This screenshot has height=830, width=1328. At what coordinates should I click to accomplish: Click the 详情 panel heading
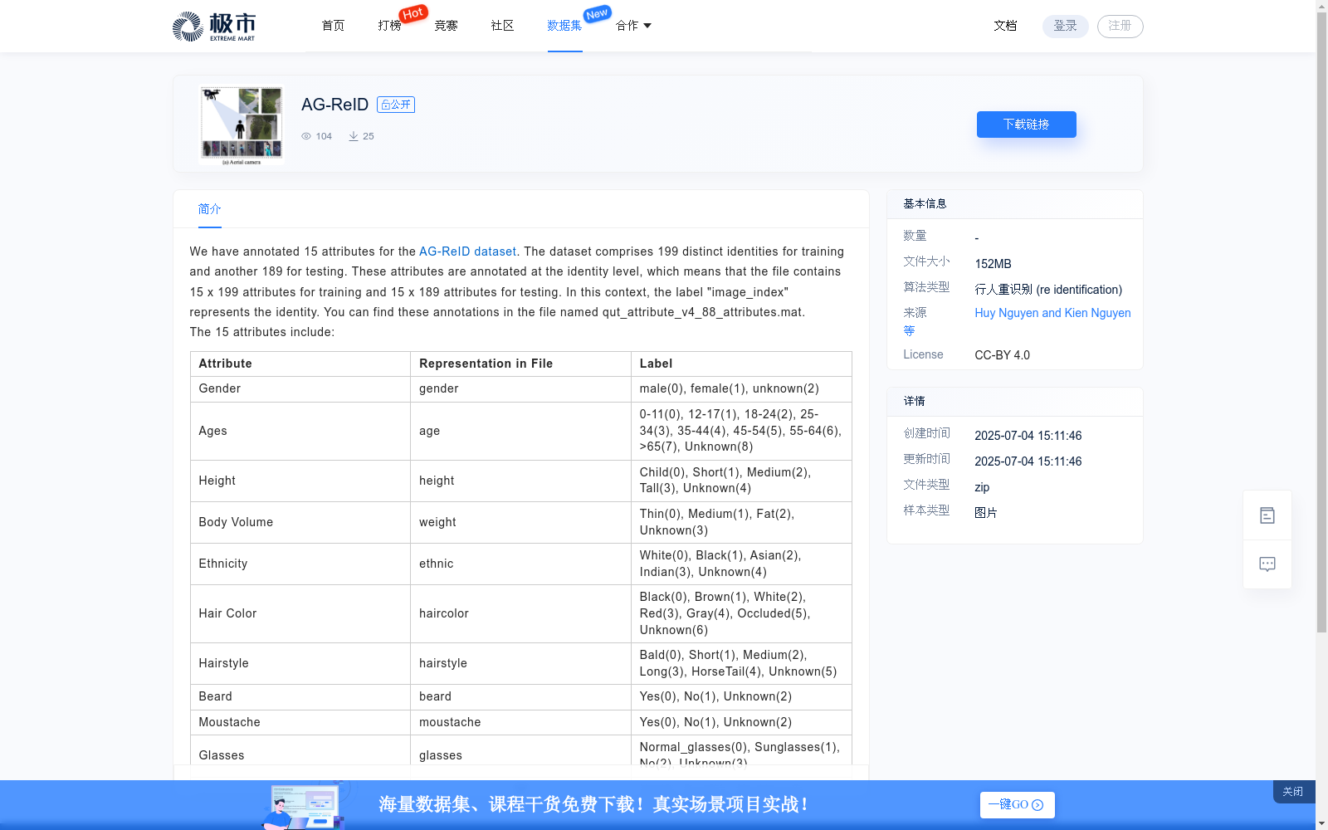pyautogui.click(x=914, y=401)
